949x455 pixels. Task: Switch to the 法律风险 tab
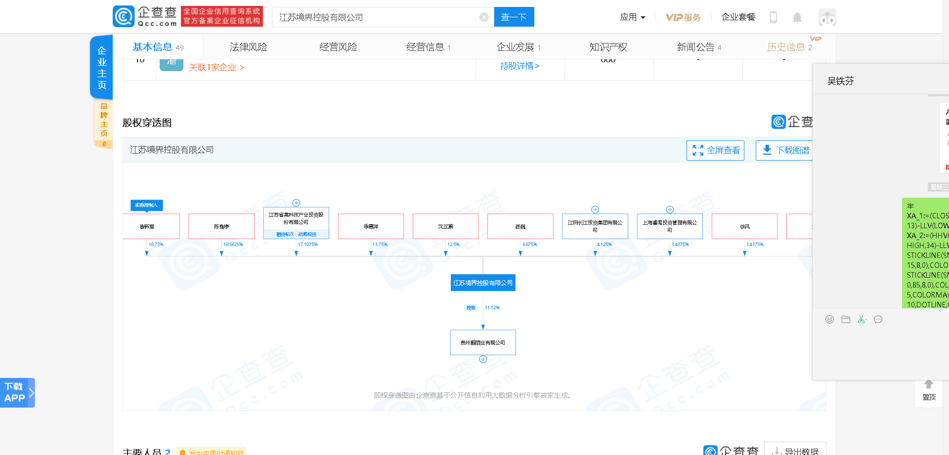coord(248,47)
